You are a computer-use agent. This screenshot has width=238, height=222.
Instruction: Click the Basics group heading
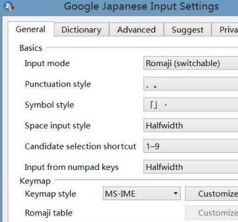click(31, 48)
